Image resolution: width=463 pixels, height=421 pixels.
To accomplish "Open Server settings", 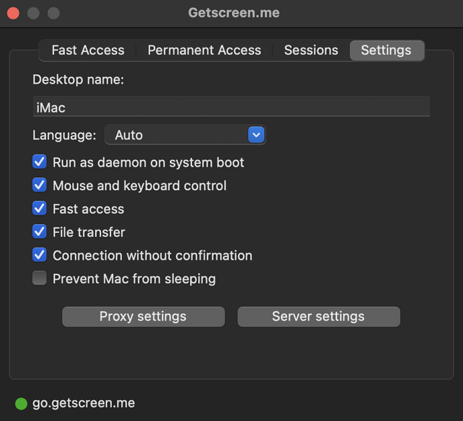I will (318, 316).
